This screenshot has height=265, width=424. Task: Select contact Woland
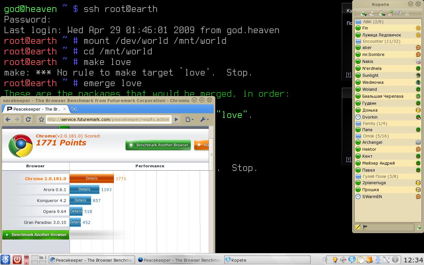tap(388, 89)
